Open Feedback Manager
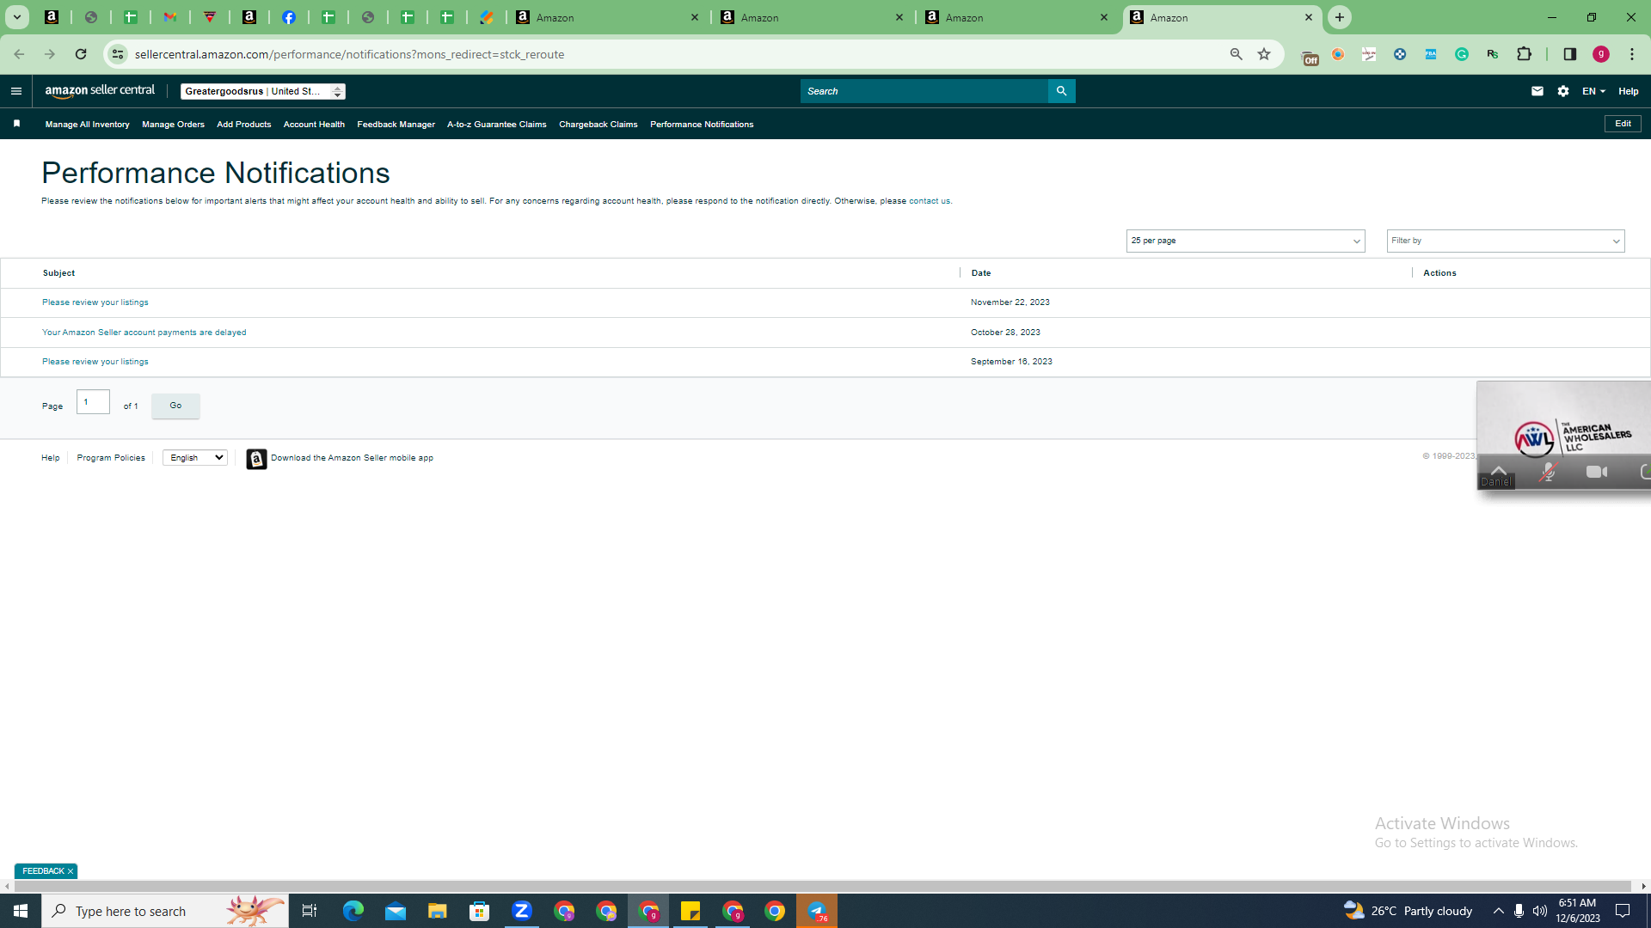Image resolution: width=1651 pixels, height=928 pixels. [x=396, y=125]
